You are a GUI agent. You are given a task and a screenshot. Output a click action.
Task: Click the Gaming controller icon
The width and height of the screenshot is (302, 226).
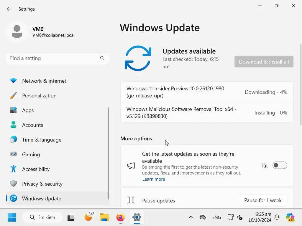pyautogui.click(x=13, y=154)
